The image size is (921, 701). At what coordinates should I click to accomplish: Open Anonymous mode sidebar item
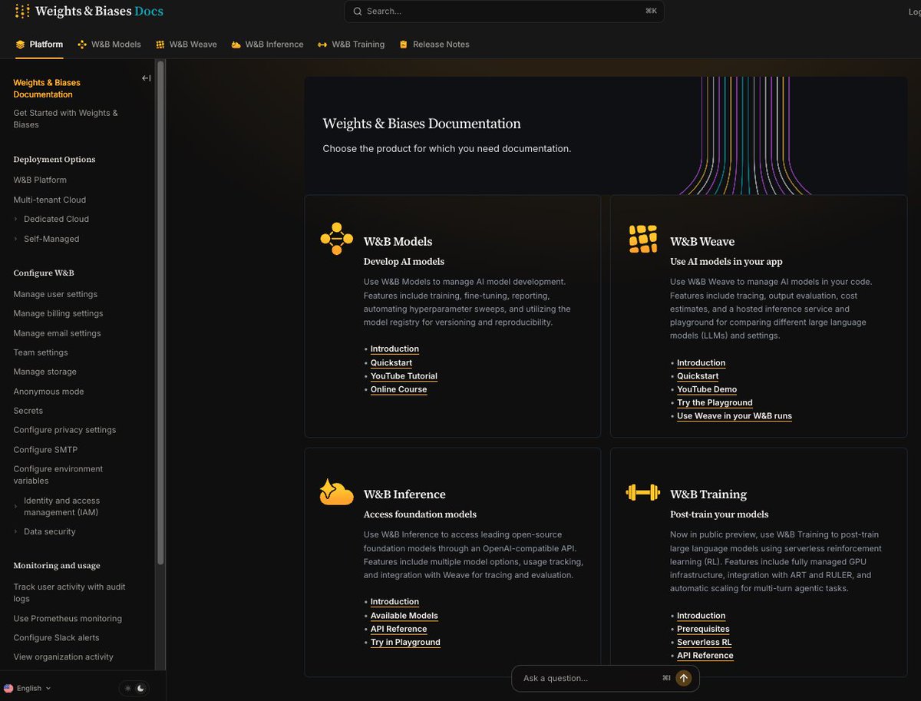click(x=48, y=392)
